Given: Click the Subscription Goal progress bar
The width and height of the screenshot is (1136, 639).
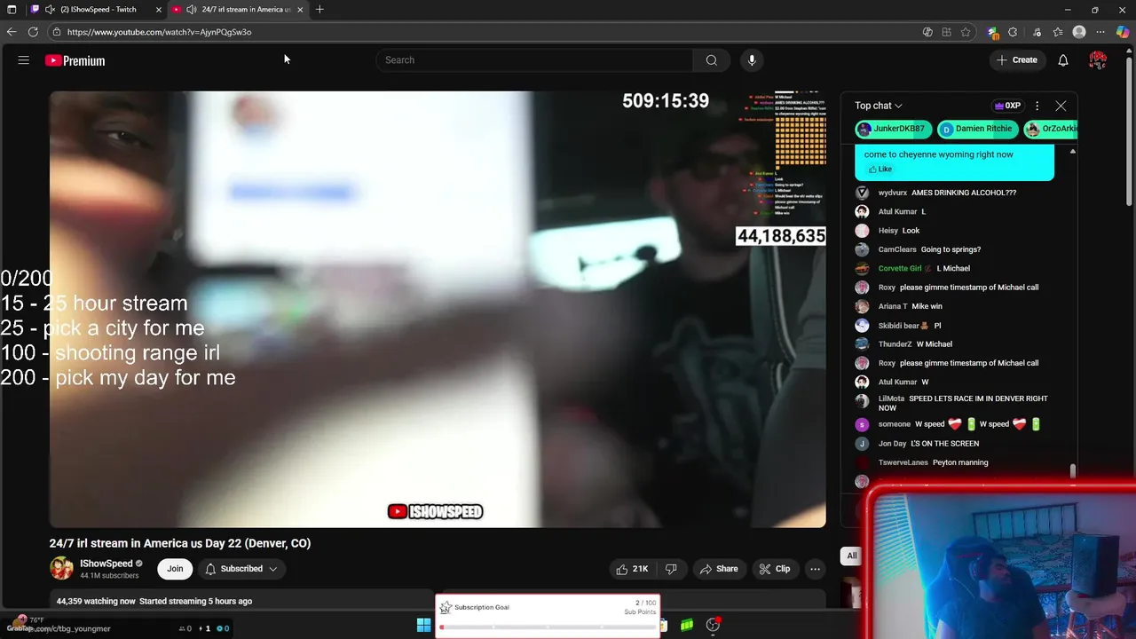Looking at the screenshot, I should pyautogui.click(x=548, y=627).
